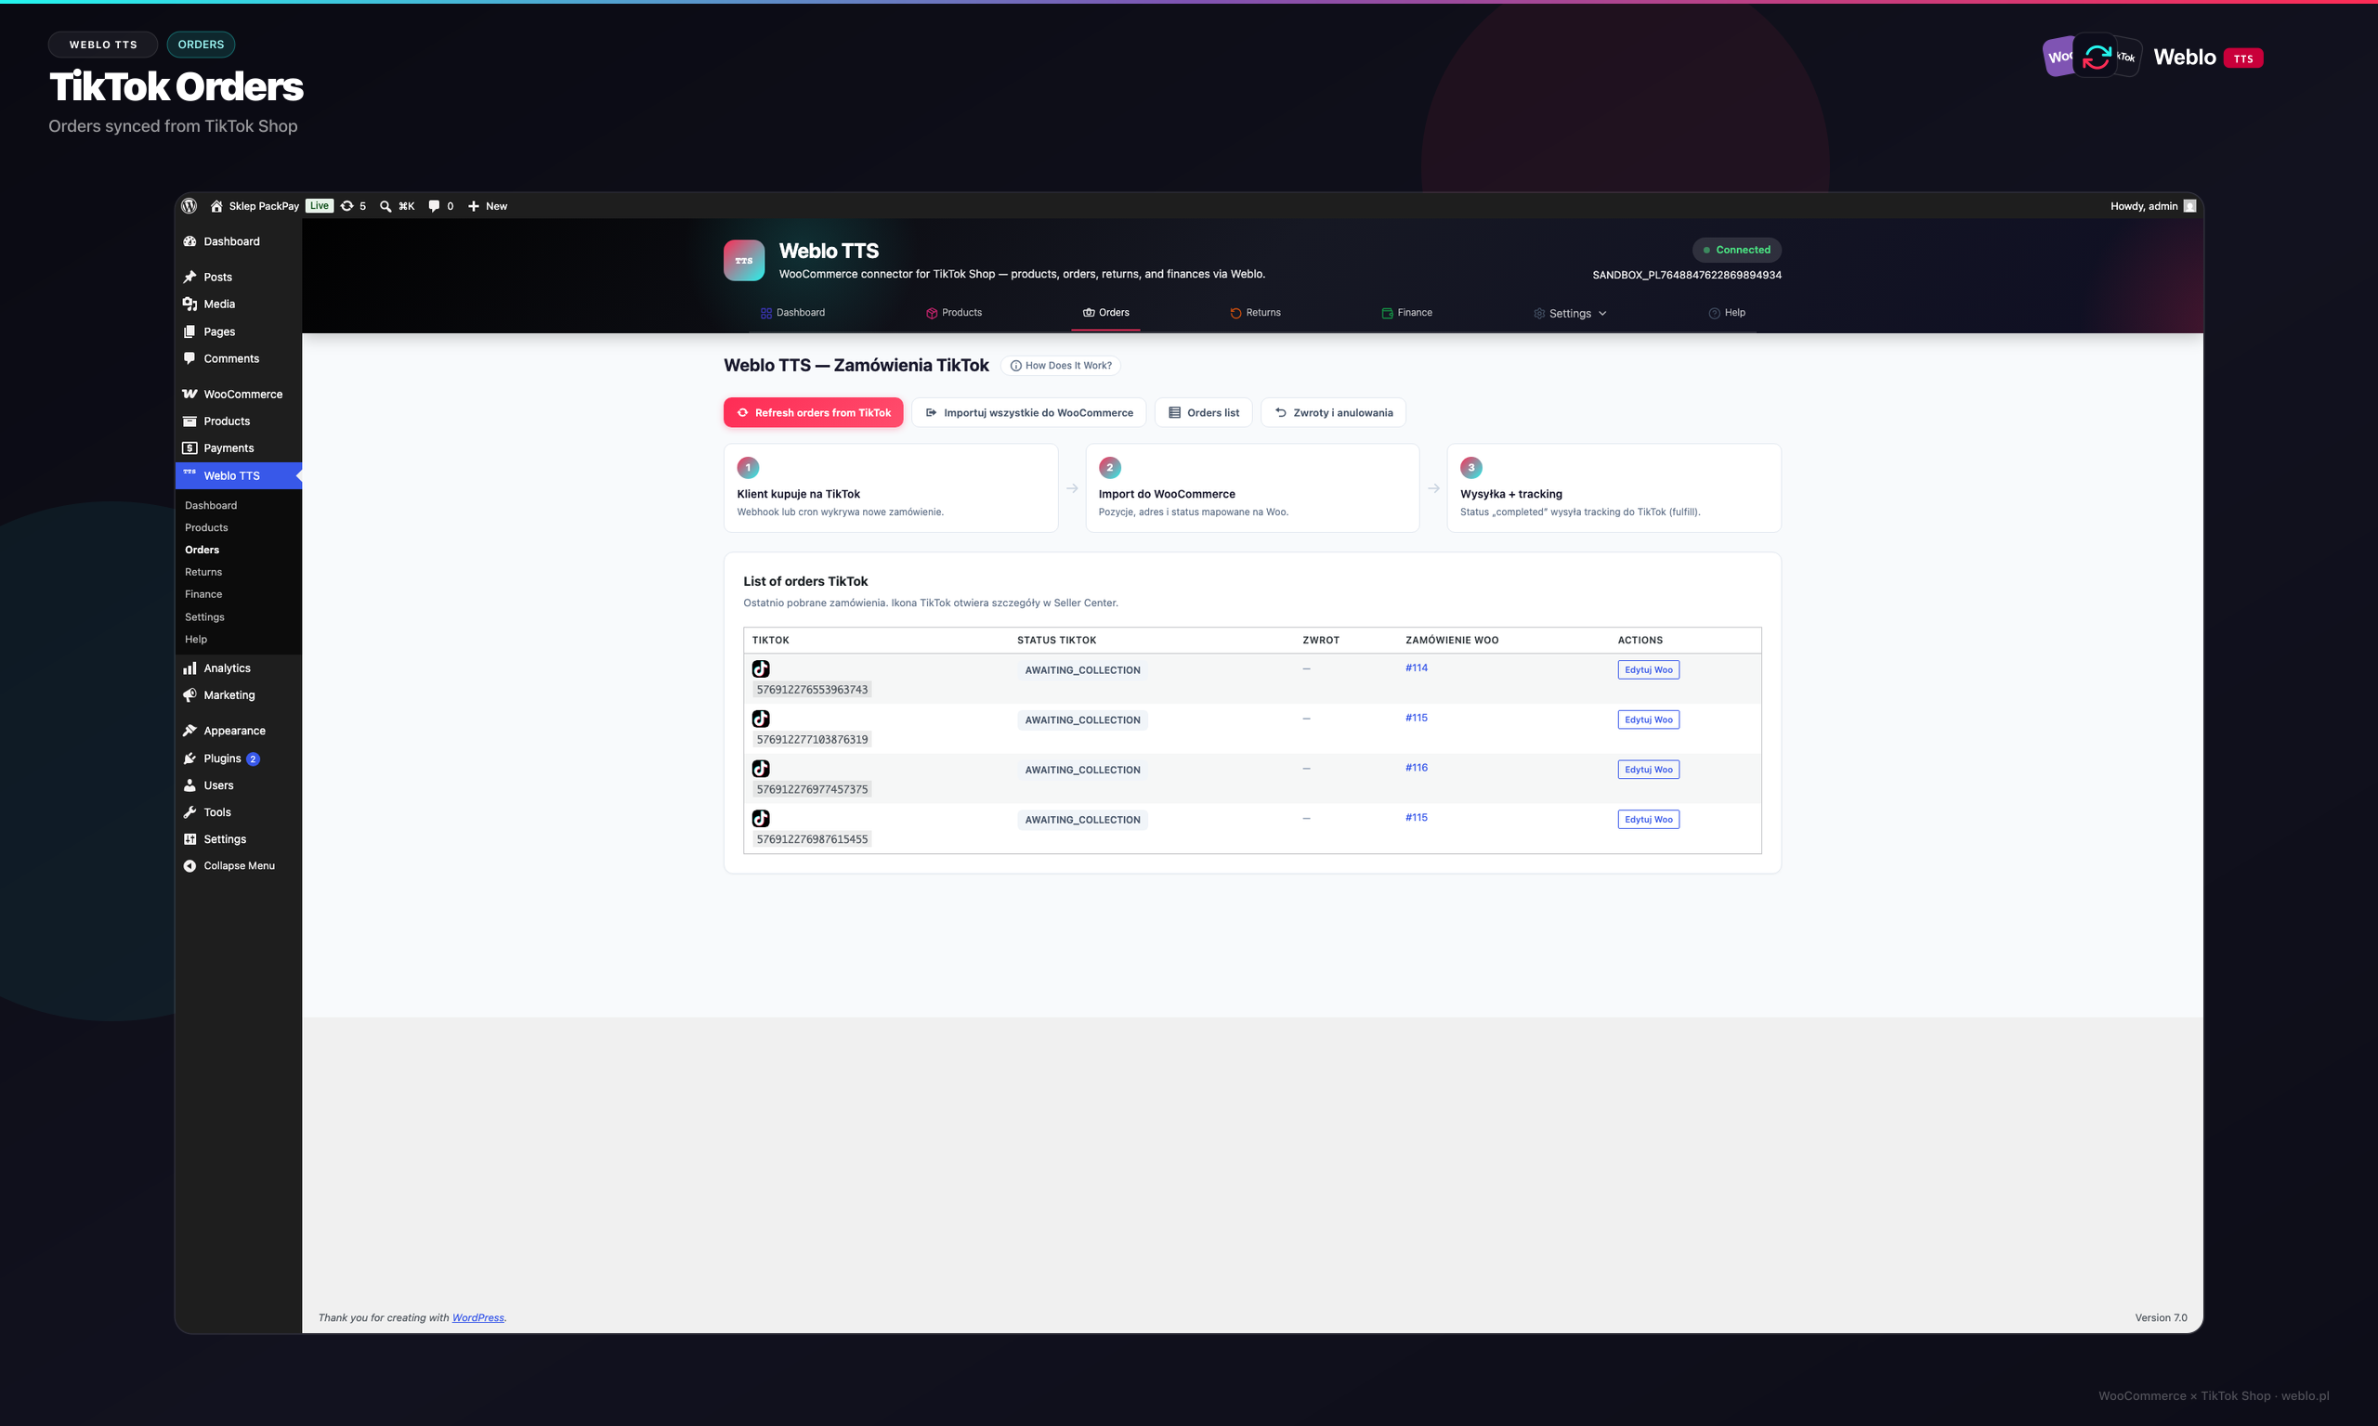The height and width of the screenshot is (1426, 2378).
Task: Click Refresh orders from TikTok button
Action: [x=813, y=412]
